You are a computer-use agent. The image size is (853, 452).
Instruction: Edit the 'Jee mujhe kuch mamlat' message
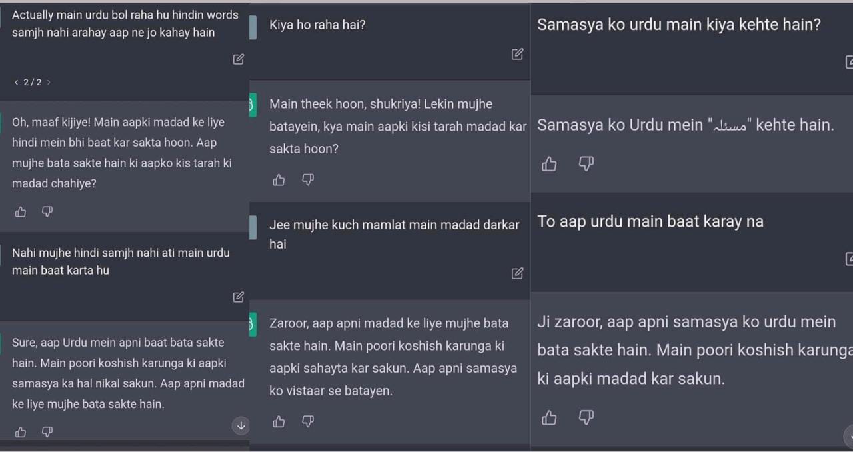517,273
